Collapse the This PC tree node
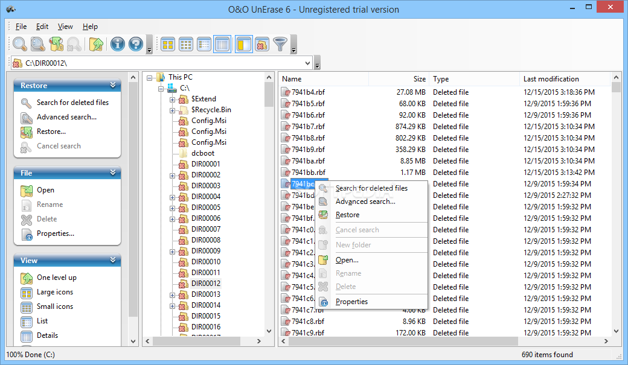Image resolution: width=628 pixels, height=365 pixels. tap(149, 78)
